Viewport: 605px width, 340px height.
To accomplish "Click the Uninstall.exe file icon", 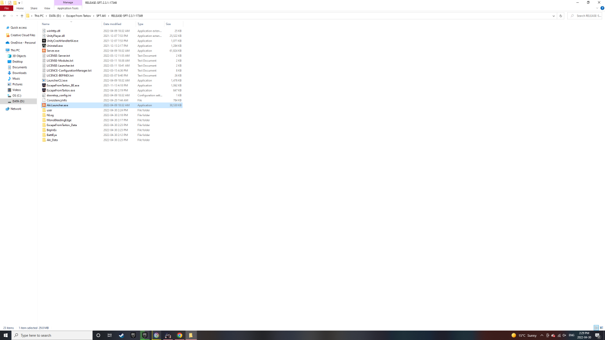I will (x=44, y=46).
